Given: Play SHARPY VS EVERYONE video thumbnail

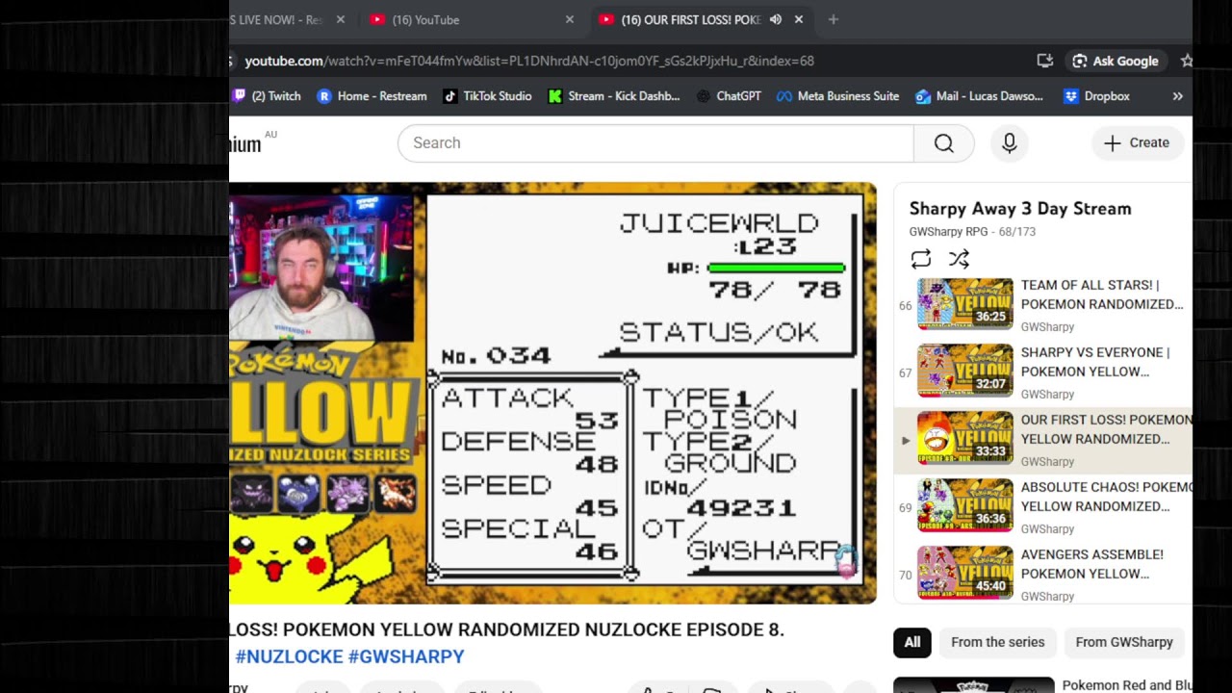Looking at the screenshot, I should pos(965,372).
